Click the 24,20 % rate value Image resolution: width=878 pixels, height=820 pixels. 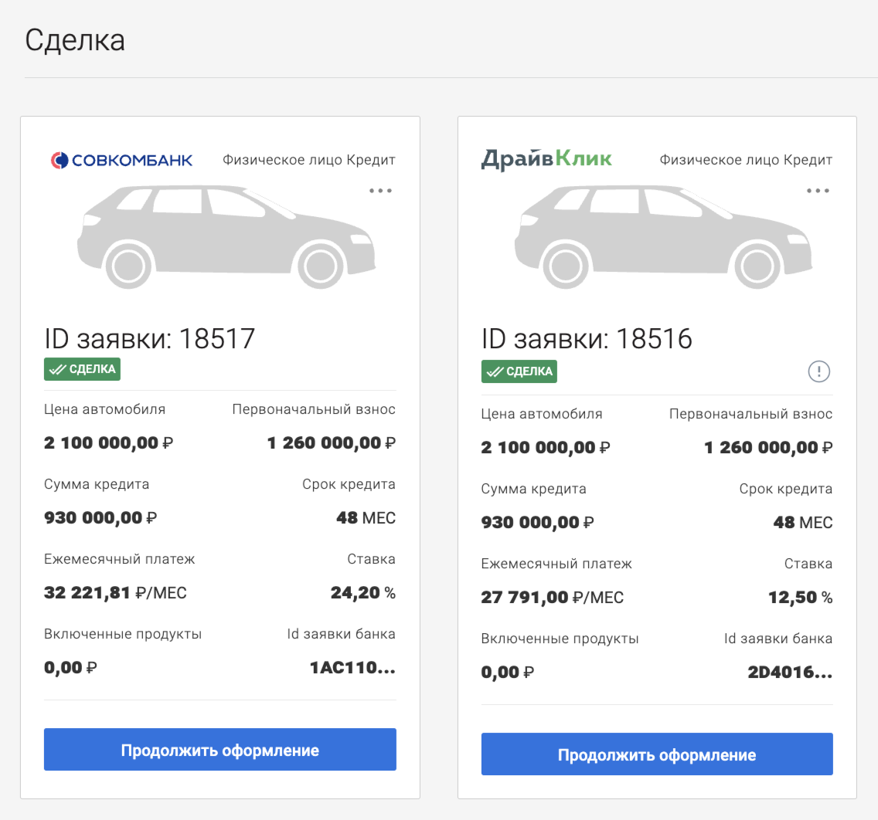[x=362, y=593]
